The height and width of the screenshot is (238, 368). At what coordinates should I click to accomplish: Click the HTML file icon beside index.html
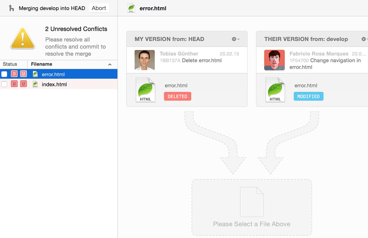[35, 84]
